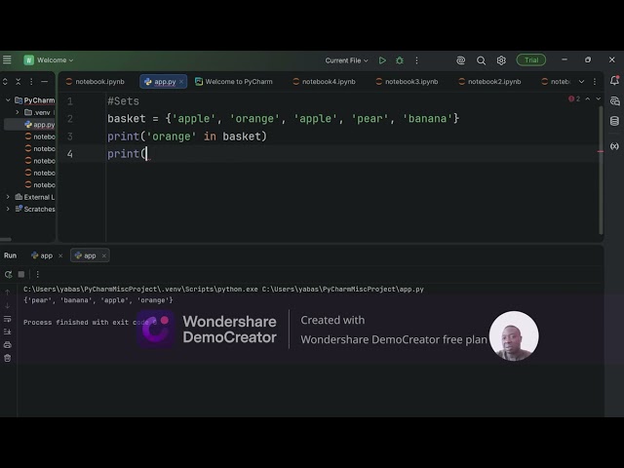Open the Welcome project dropdown
This screenshot has height=468, width=624.
[49, 60]
